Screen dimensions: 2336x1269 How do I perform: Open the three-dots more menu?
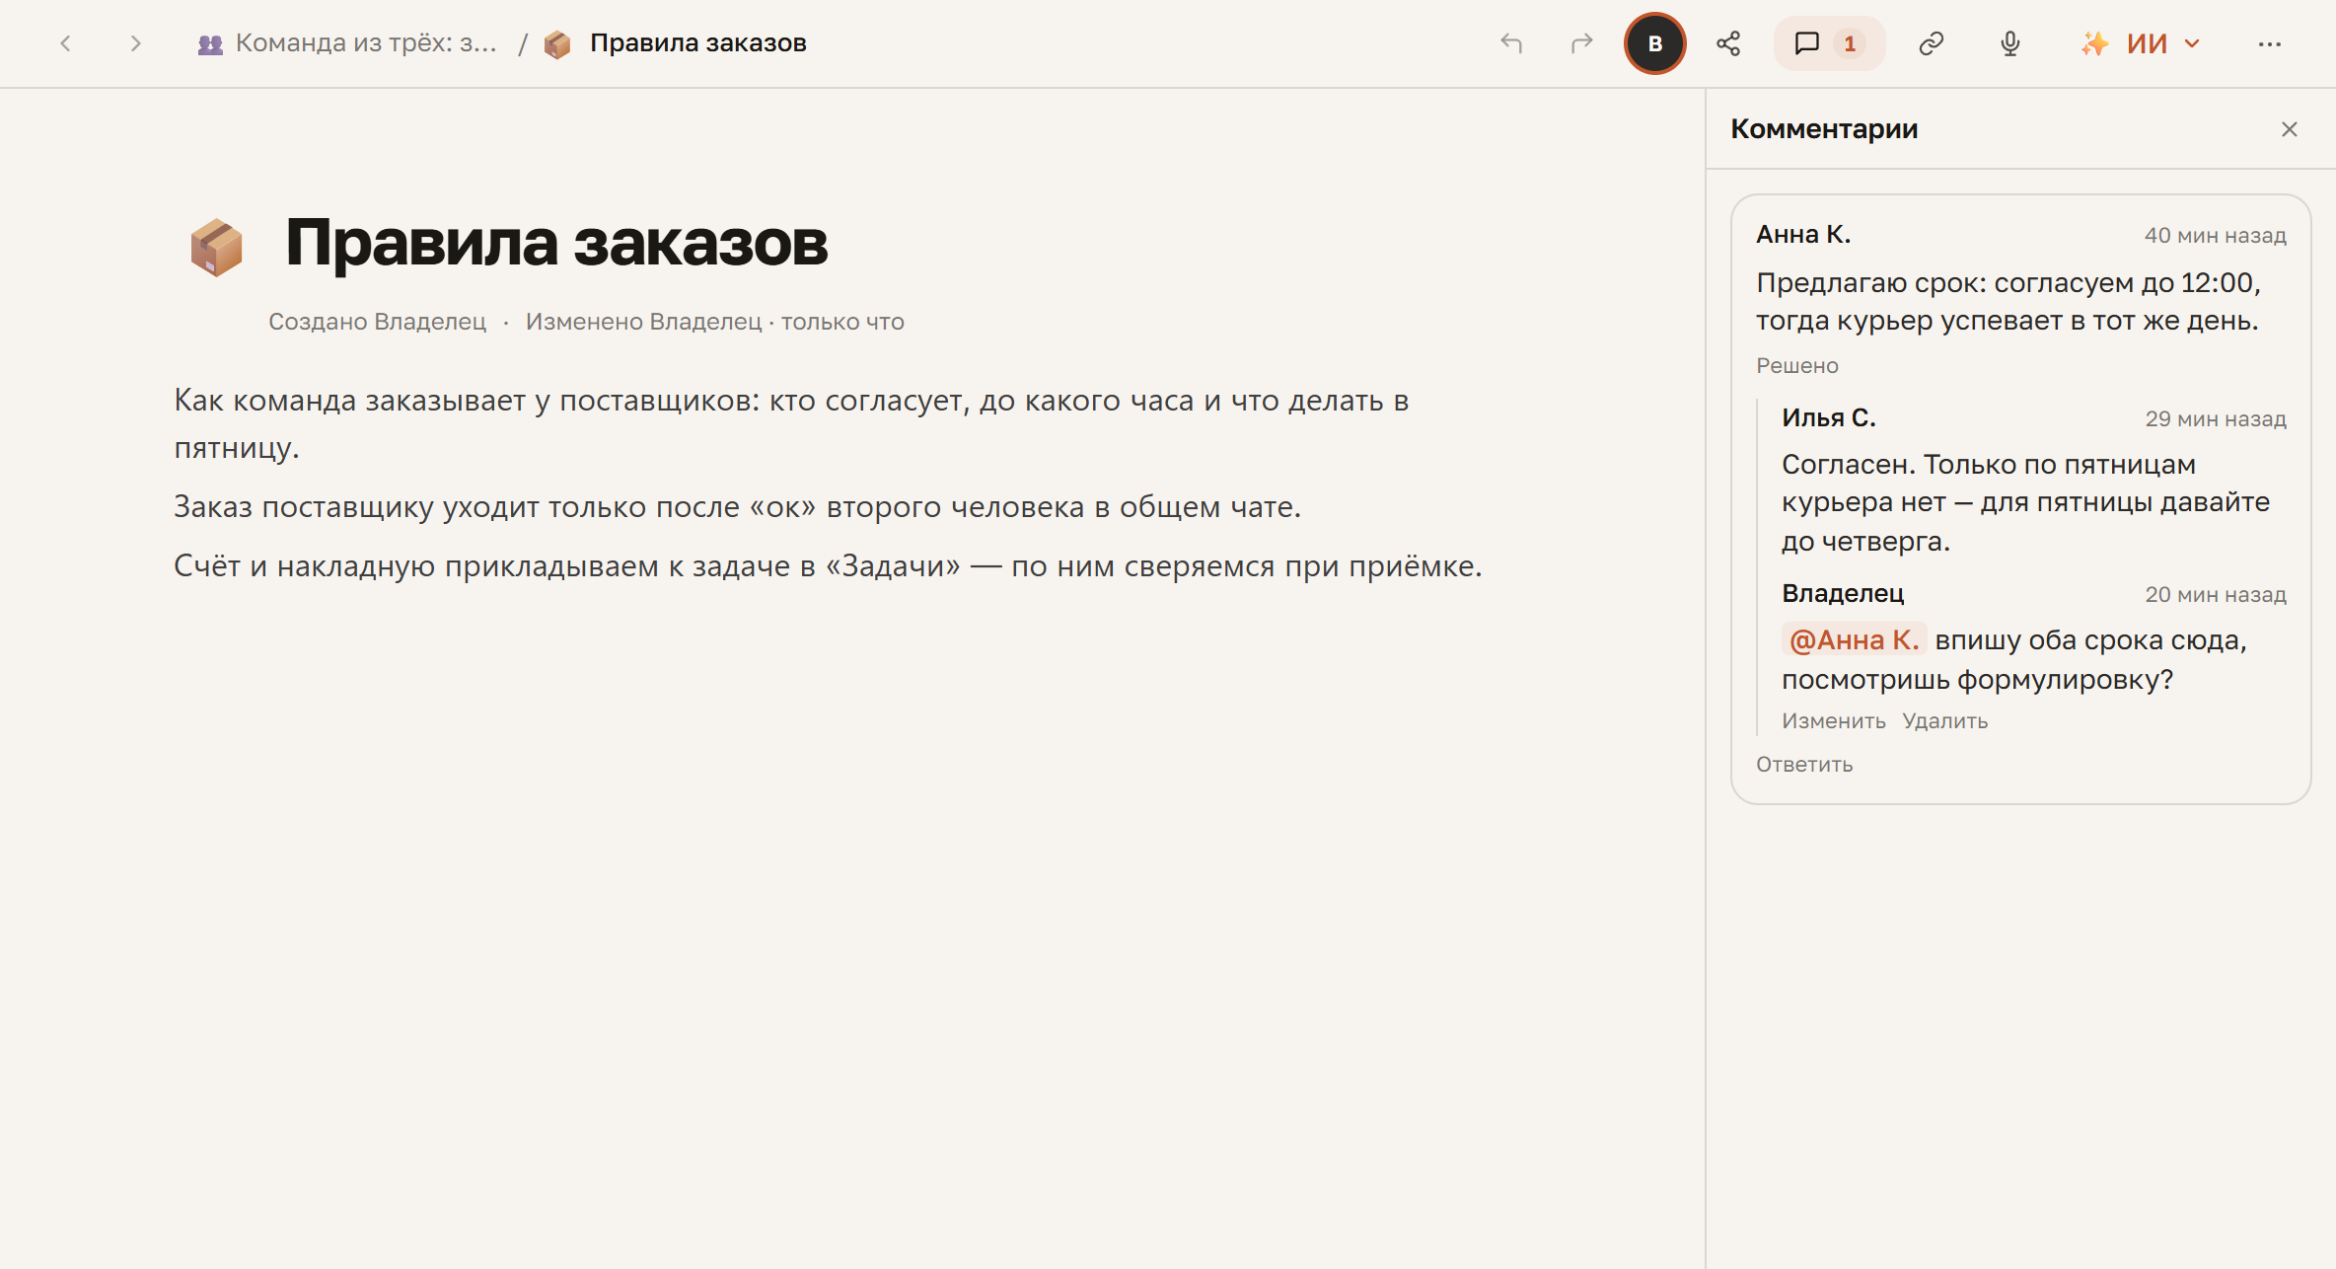tap(2269, 43)
